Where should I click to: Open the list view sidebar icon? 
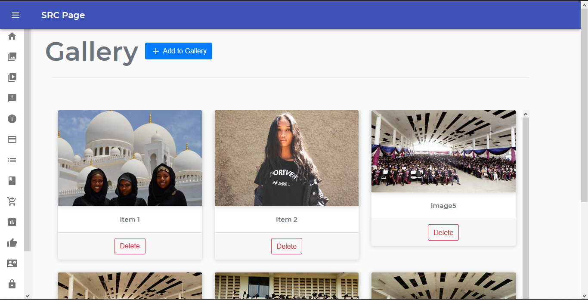click(12, 160)
